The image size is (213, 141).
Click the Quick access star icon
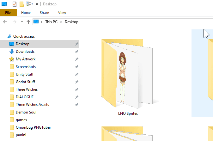click(9, 36)
